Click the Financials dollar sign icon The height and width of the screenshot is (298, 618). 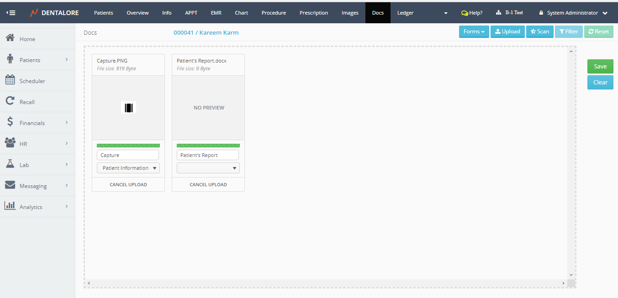tap(10, 122)
